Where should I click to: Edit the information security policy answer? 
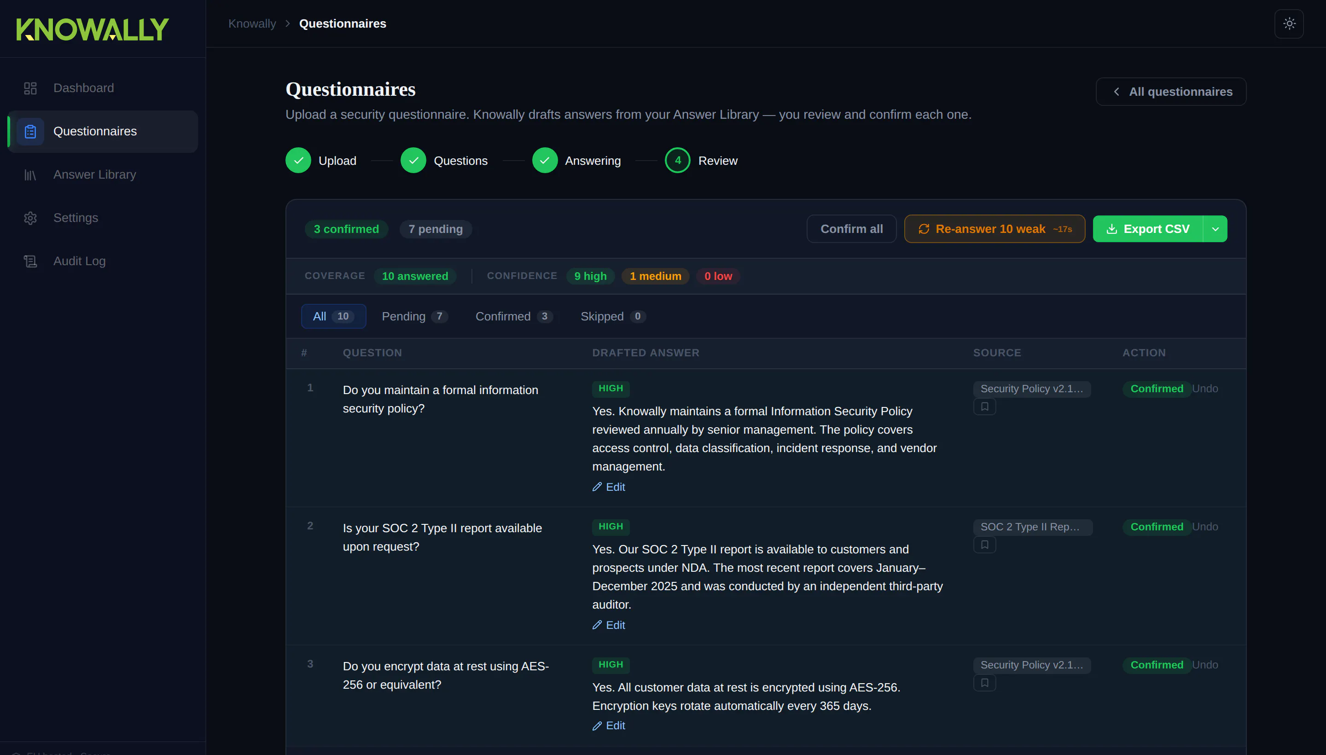(x=609, y=487)
